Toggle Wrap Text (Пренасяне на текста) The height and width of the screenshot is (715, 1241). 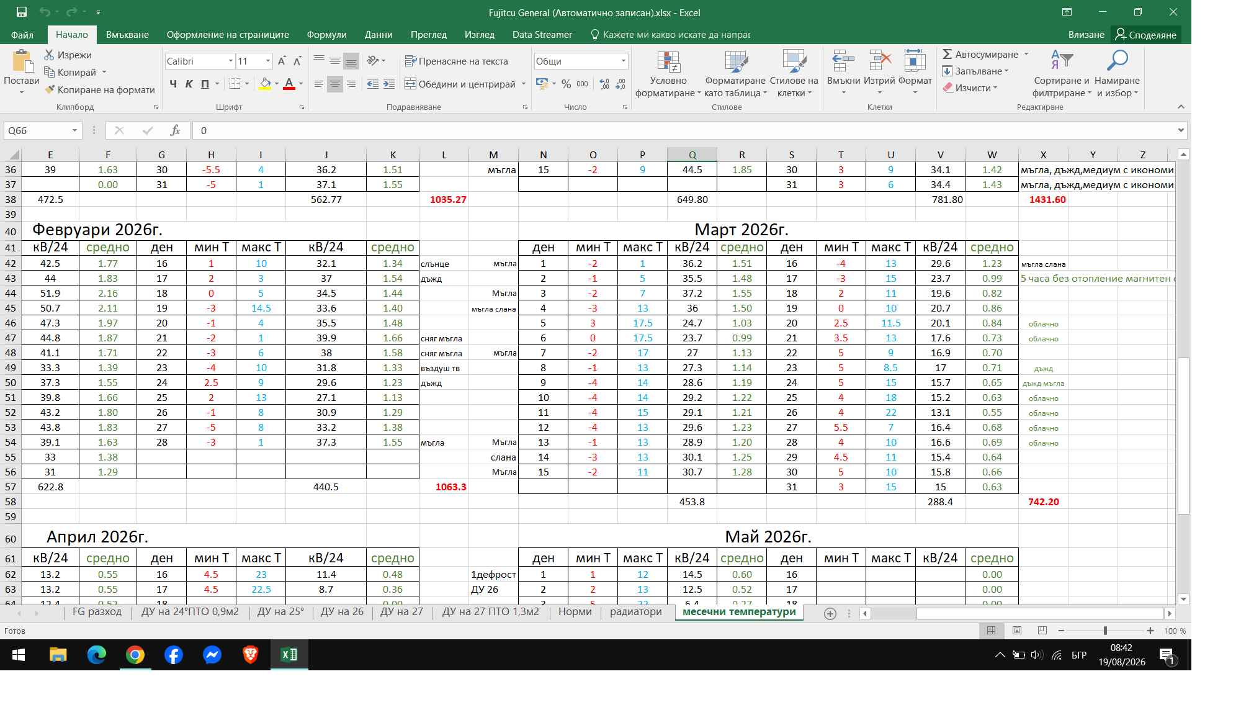click(x=456, y=61)
